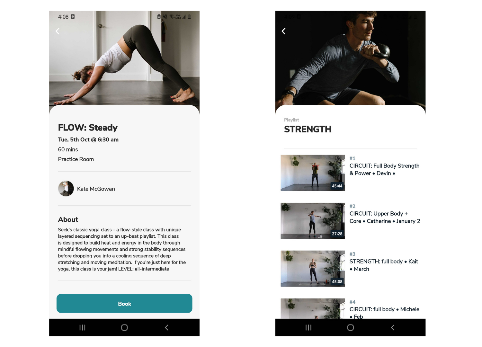482x347 pixels.
Task: Tap the home button on right phone navigation bar
Action: (351, 327)
